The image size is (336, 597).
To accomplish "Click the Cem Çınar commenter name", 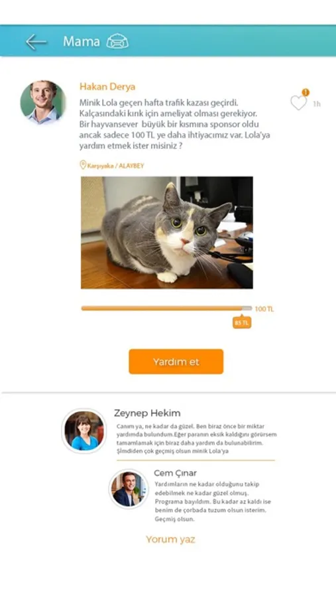I will click(x=176, y=473).
